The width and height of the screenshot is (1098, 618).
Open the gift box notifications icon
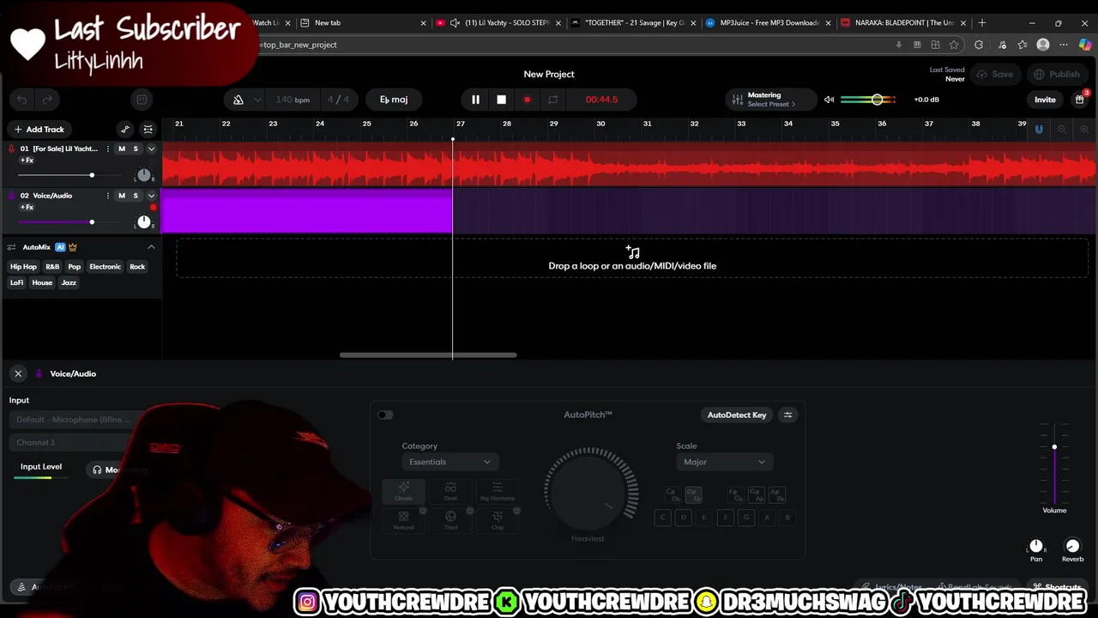tap(1079, 100)
